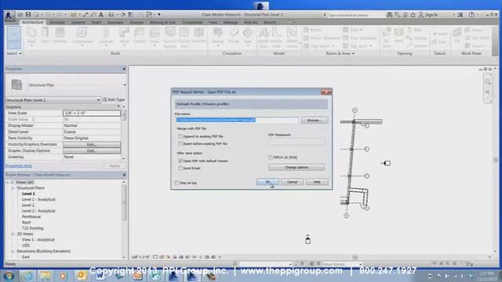
Task: Open the View ribbon tab
Action: [213, 23]
